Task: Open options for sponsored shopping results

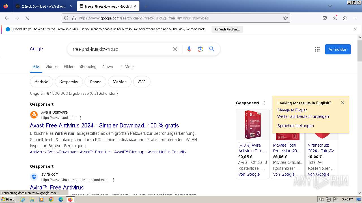Action: coord(264,103)
